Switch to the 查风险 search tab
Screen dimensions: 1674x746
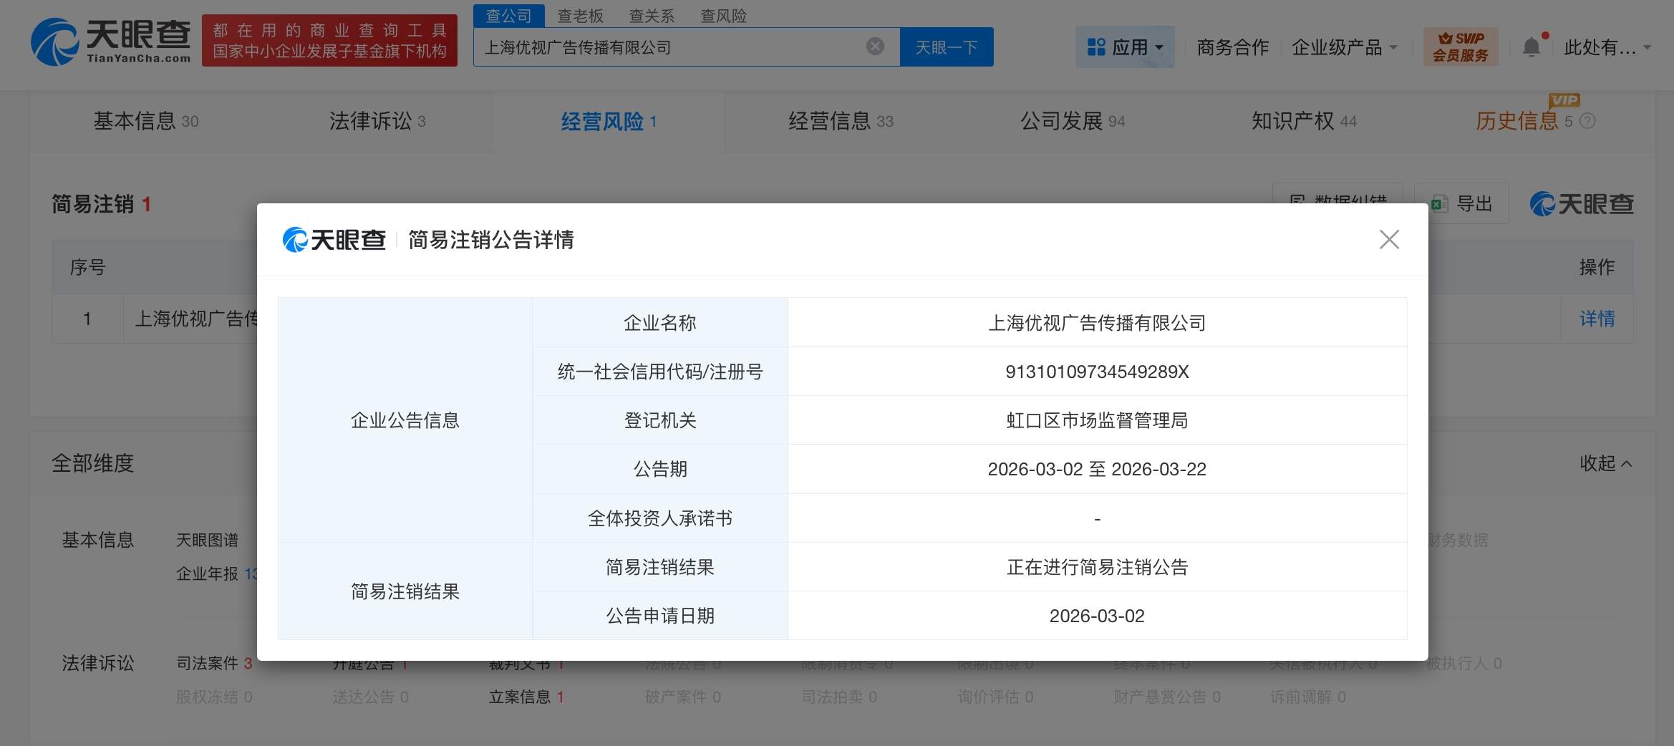pos(723,16)
